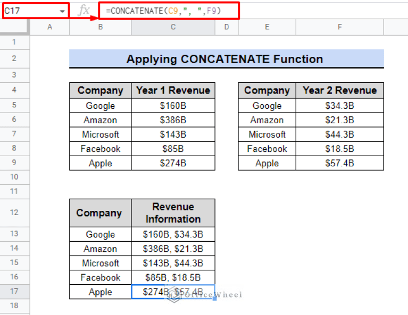This screenshot has width=408, height=315.
Task: Click cell with $21.3B
Action: click(x=339, y=120)
